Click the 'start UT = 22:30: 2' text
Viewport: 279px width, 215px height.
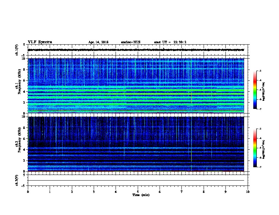coord(170,42)
